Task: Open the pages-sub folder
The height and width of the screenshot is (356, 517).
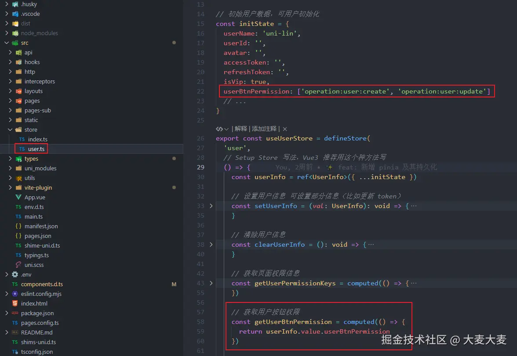Action: (x=38, y=110)
